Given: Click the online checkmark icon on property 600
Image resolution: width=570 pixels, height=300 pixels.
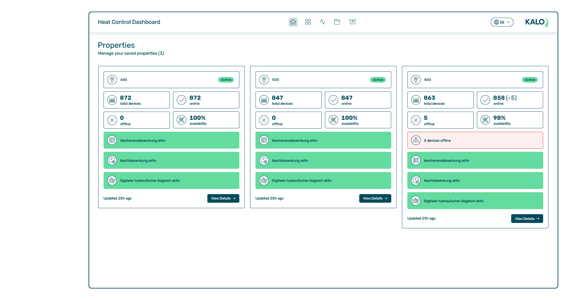Looking at the screenshot, I should coord(181,100).
